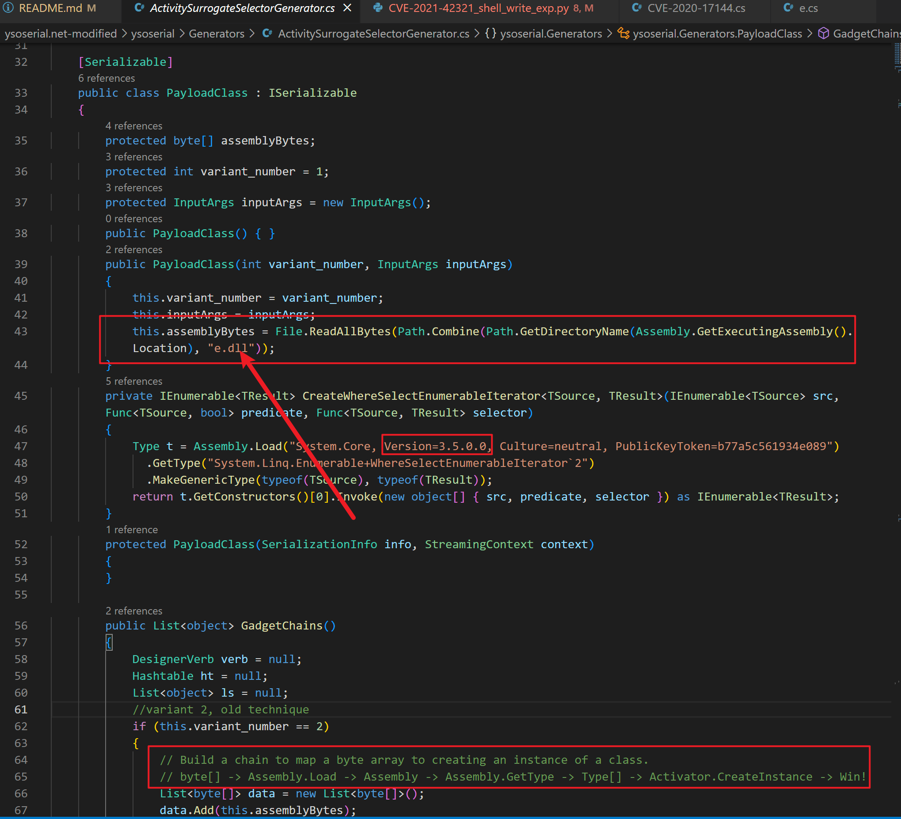
Task: Click the Python icon on CVE-2021-42321 tab
Action: click(x=378, y=8)
